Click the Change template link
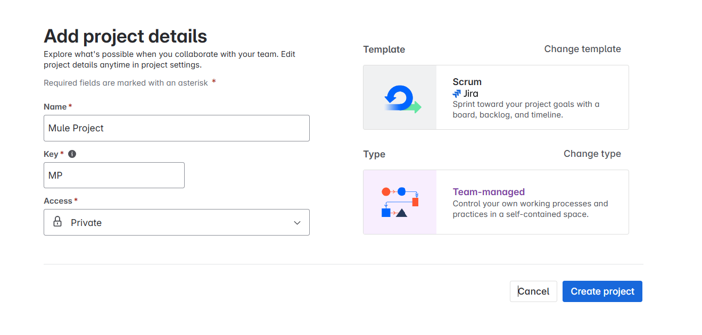 point(582,49)
